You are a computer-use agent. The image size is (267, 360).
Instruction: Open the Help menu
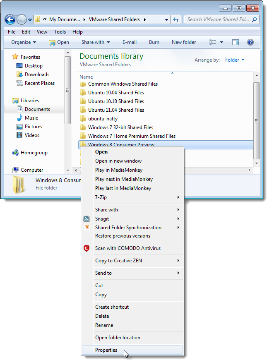click(x=77, y=32)
